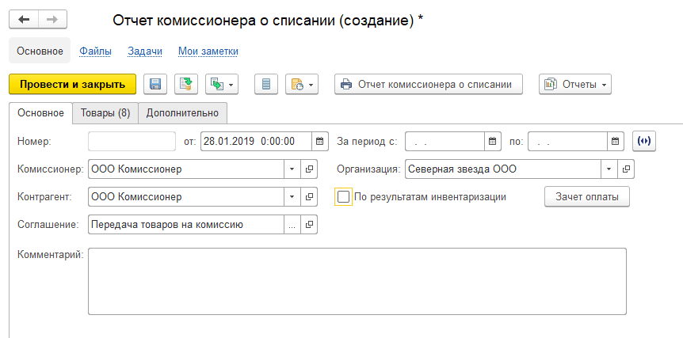Click the post document icon

185,84
